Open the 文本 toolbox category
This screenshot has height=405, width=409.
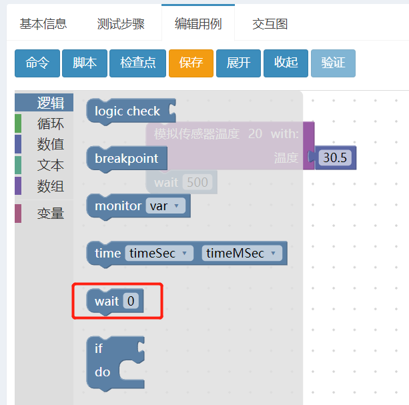(44, 165)
